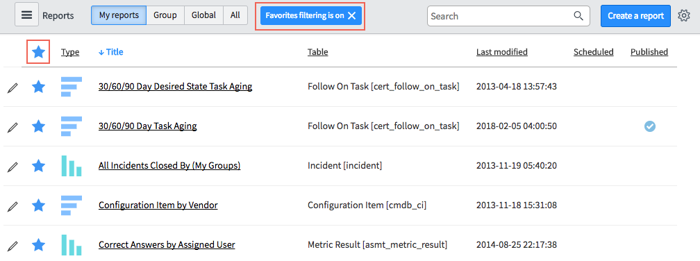Click column chart icon for All Incidents Closed By
The width and height of the screenshot is (700, 261).
point(72,166)
